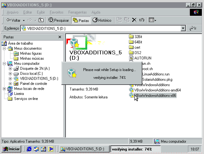This screenshot has height=154, width=204.
Task: Select the Lixeira recycle bin
Action: pyautogui.click(x=19, y=94)
